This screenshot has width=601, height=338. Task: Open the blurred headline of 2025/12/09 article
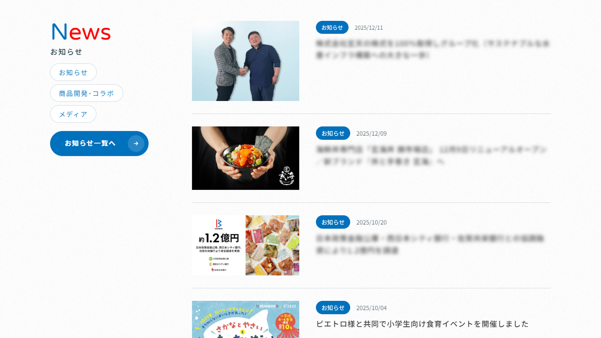432,155
